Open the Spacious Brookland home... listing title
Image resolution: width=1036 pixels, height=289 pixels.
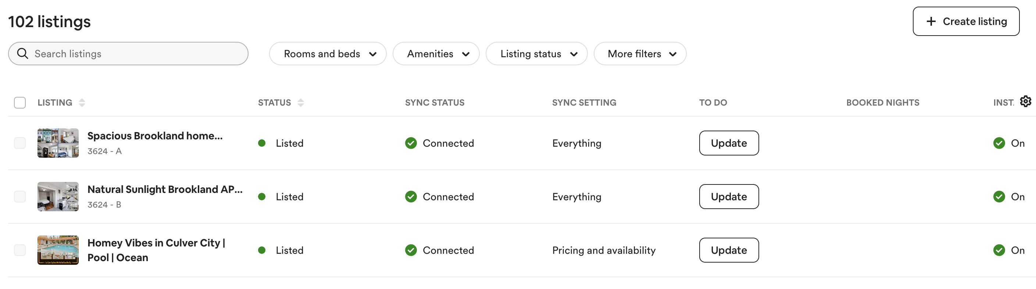(x=155, y=136)
